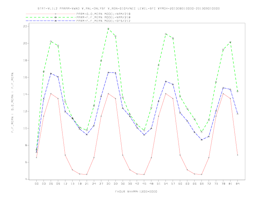The image size is (259, 200).
Task: Click the triangle marker in blue legend line
Action: tap(56, 21)
